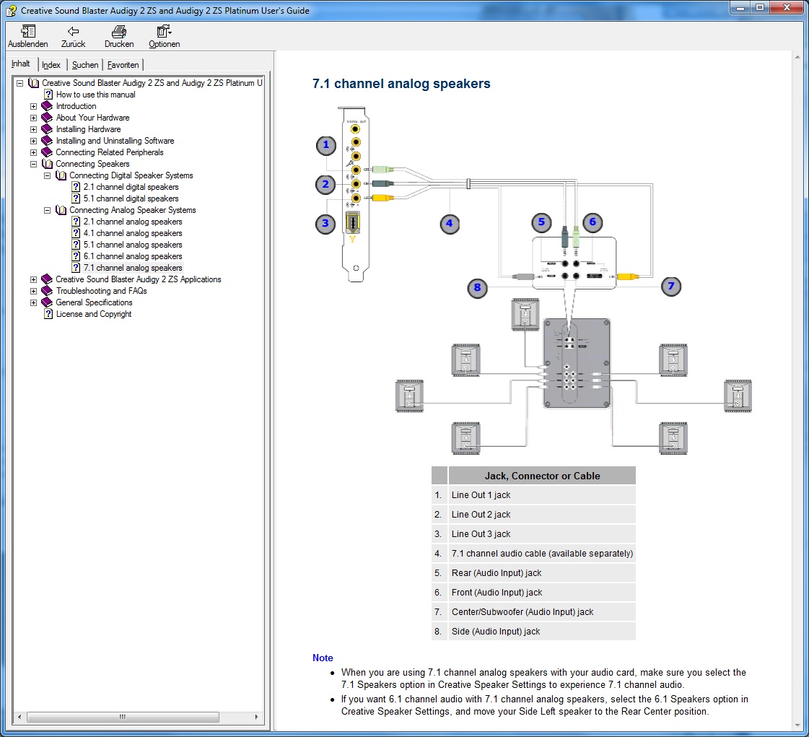
Task: Switch to the Suchen tab
Action: point(84,64)
